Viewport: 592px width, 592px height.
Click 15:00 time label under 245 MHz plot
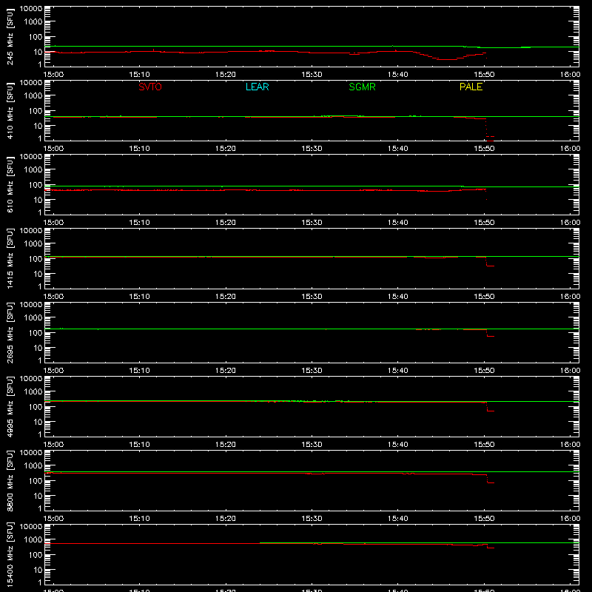[x=53, y=75]
